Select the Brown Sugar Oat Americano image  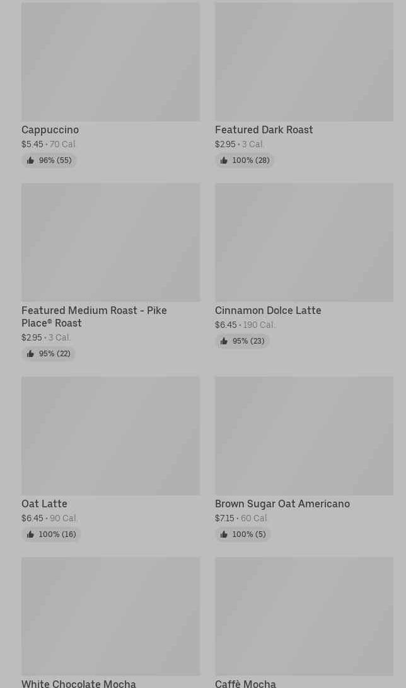(x=304, y=436)
